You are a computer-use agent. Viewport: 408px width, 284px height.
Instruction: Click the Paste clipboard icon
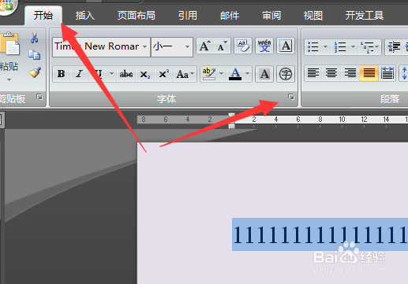(9, 43)
